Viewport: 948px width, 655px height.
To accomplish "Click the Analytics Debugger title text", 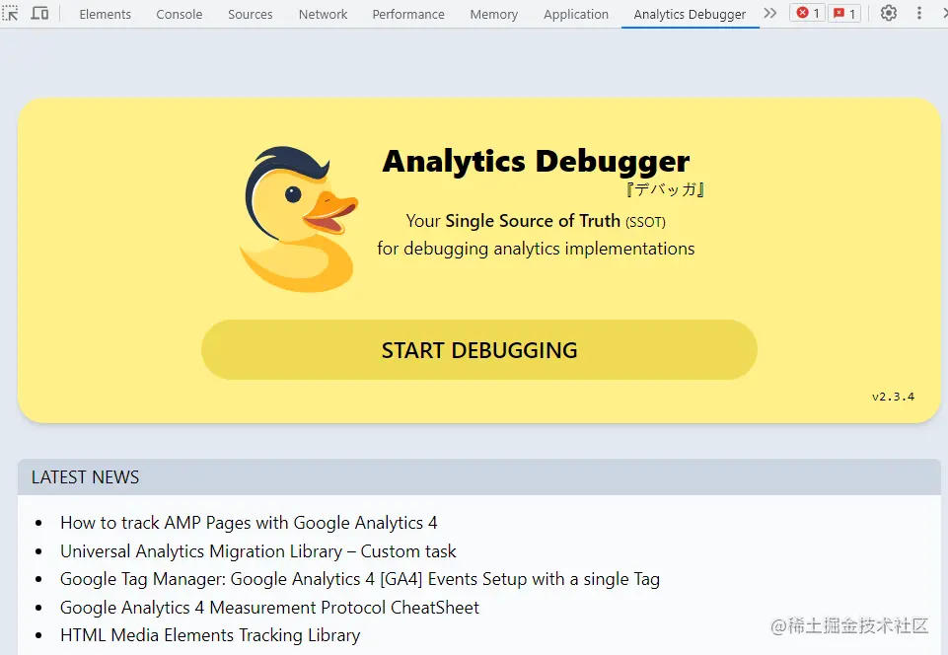I will [x=536, y=162].
